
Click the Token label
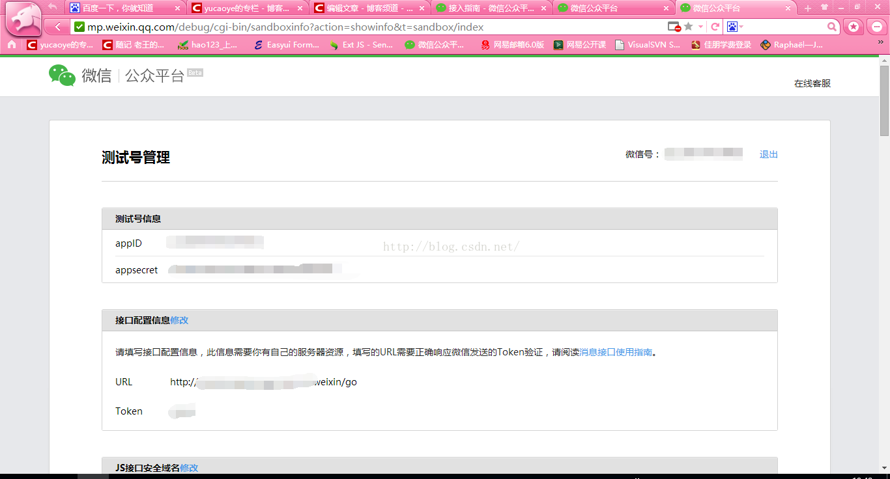[129, 411]
